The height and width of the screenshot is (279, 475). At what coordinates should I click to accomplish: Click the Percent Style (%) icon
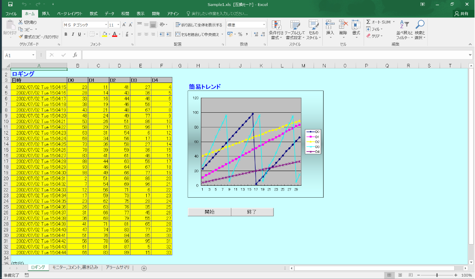pos(240,33)
